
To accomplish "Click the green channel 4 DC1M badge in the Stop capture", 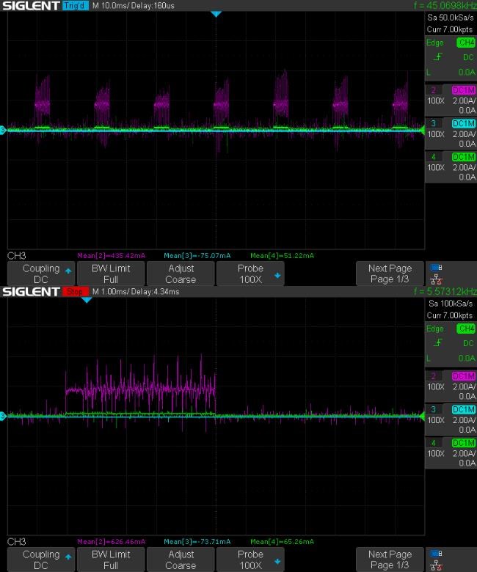I will [x=464, y=443].
